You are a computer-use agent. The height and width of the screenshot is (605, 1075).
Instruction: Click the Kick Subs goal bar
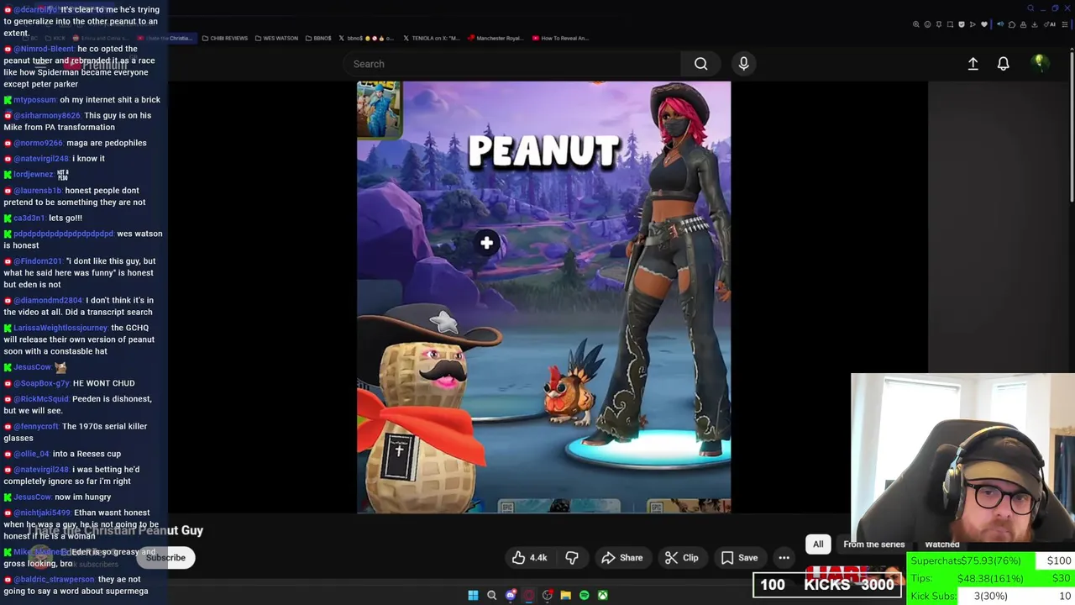tap(990, 596)
